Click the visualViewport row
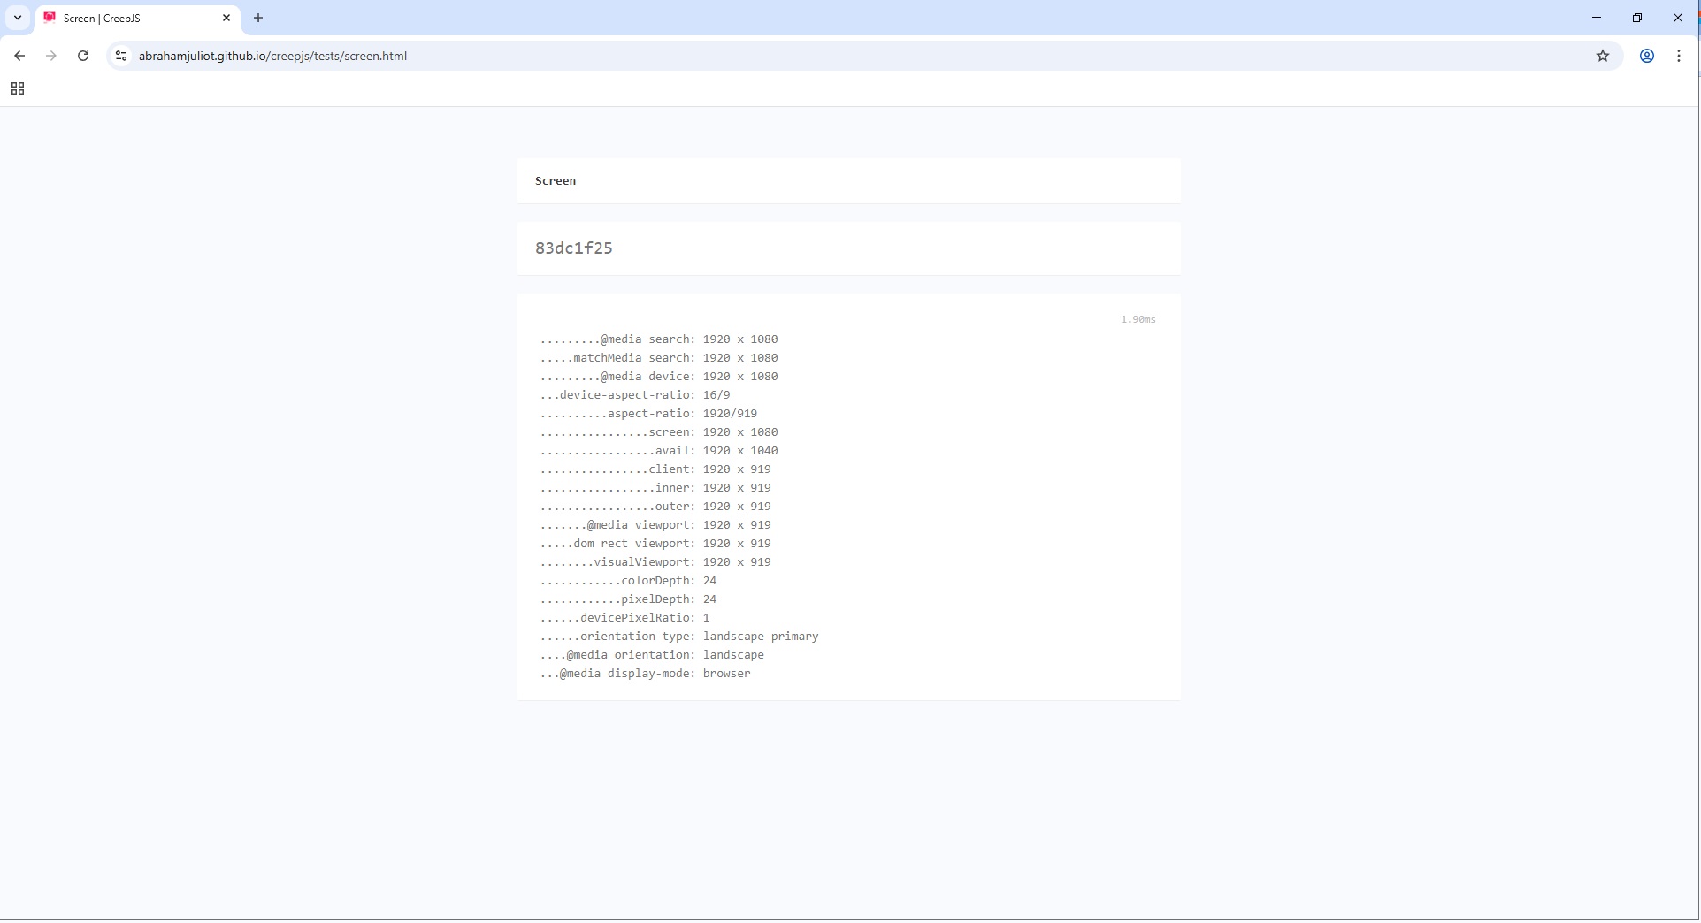This screenshot has width=1701, height=923. click(655, 562)
